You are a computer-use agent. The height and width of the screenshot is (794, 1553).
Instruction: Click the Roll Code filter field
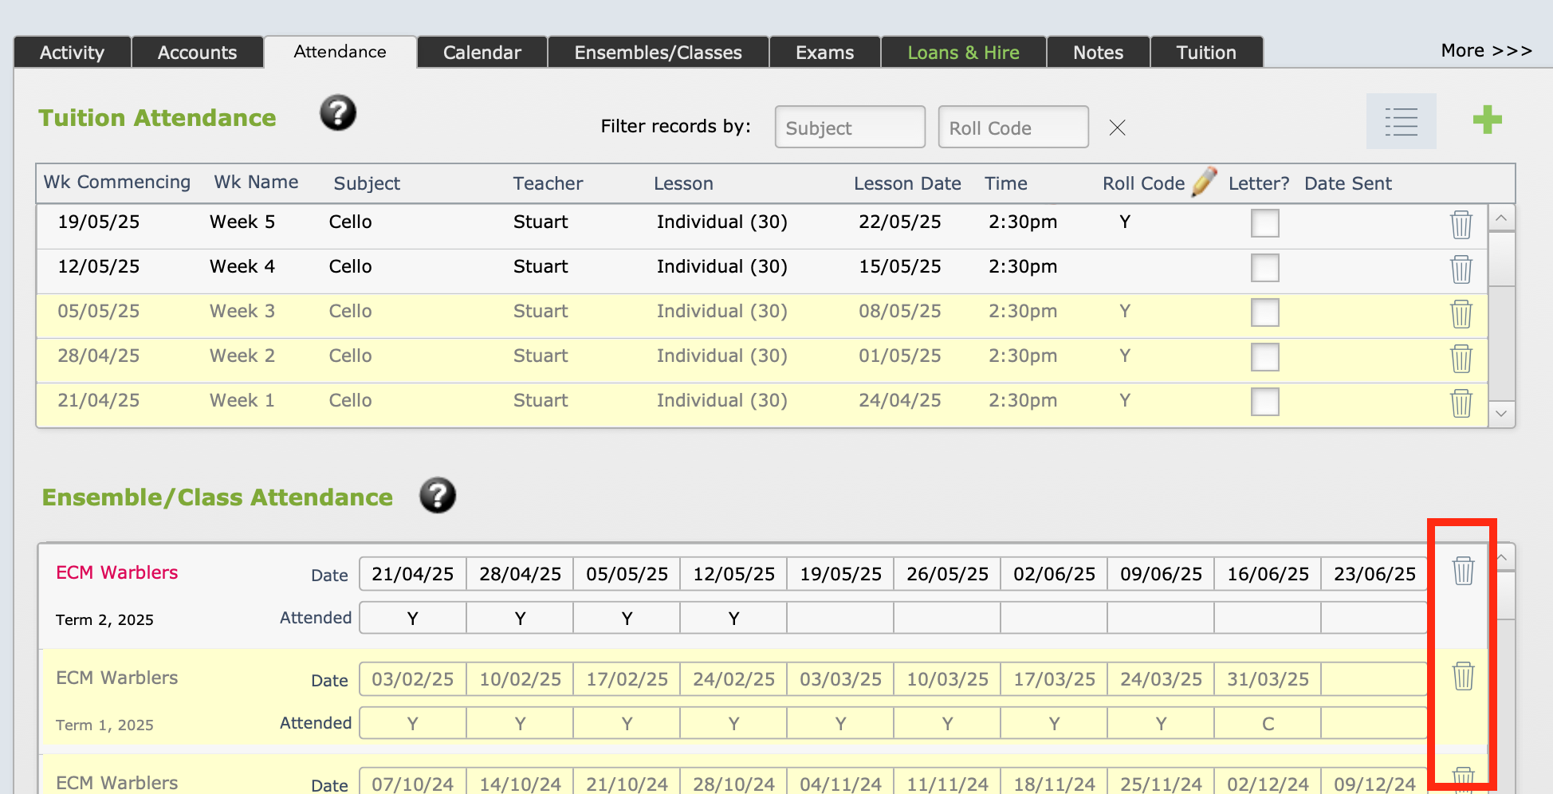[x=1013, y=128]
